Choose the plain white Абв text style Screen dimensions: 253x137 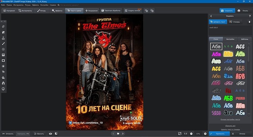pyautogui.click(x=216, y=46)
